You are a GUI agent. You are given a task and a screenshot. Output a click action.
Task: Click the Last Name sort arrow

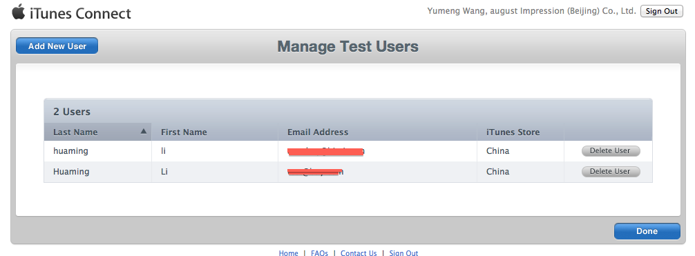point(143,132)
